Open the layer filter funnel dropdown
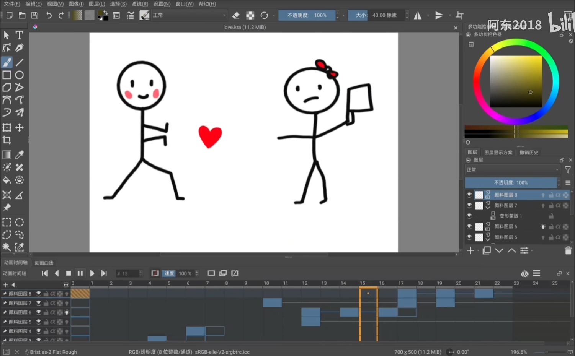Screen dimensions: 575x356 (568, 170)
